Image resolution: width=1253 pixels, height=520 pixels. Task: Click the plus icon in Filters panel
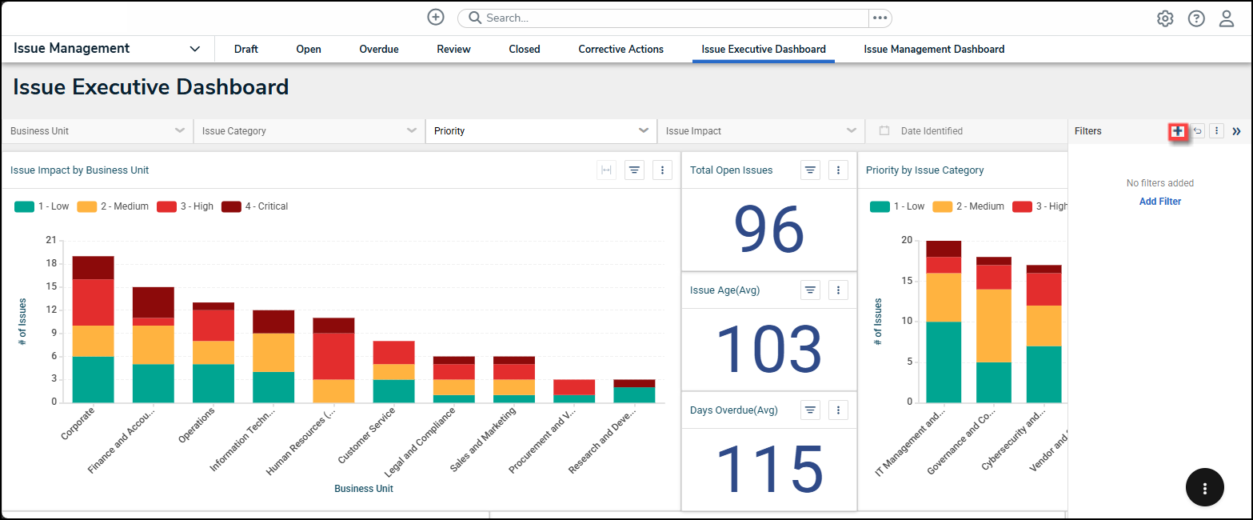click(1177, 131)
